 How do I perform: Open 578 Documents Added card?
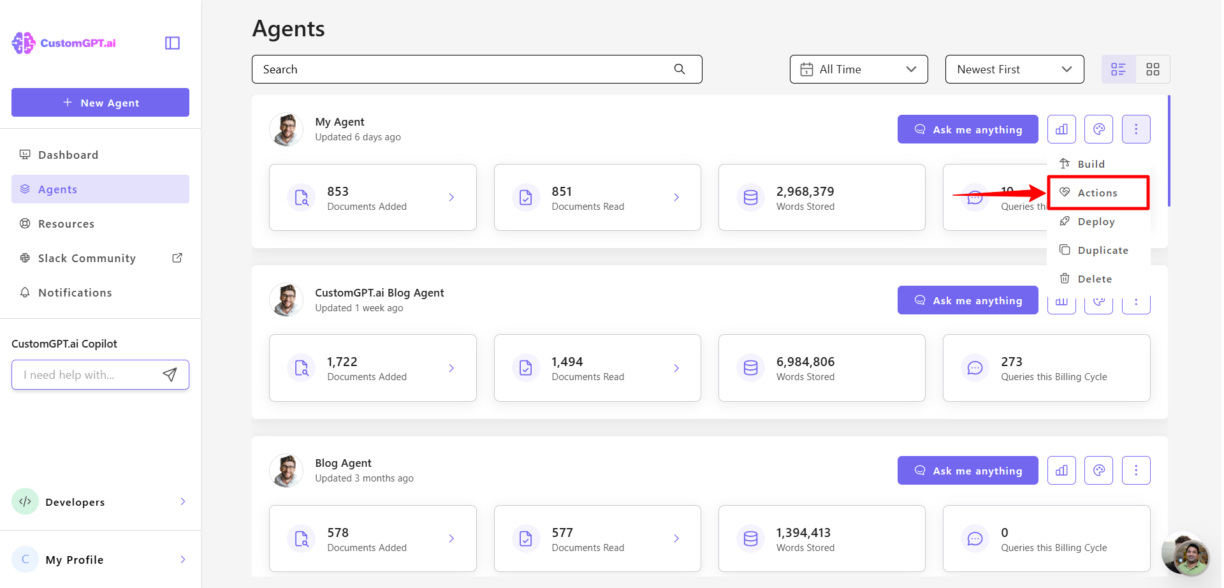(373, 539)
